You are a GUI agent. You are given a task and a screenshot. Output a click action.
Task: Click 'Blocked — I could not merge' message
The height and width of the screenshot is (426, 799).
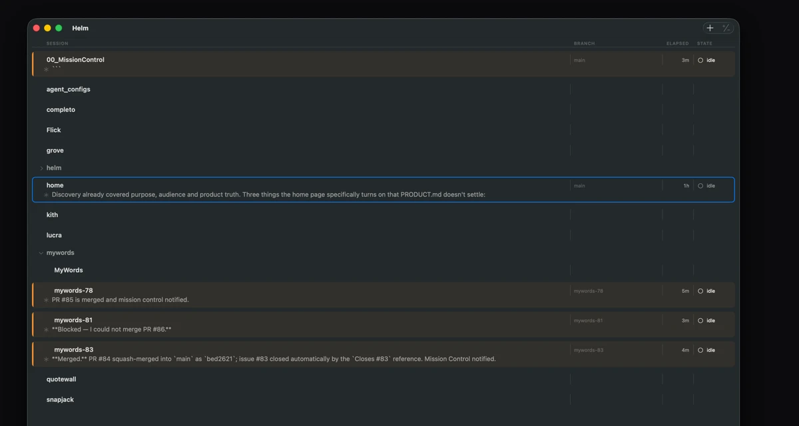point(112,329)
